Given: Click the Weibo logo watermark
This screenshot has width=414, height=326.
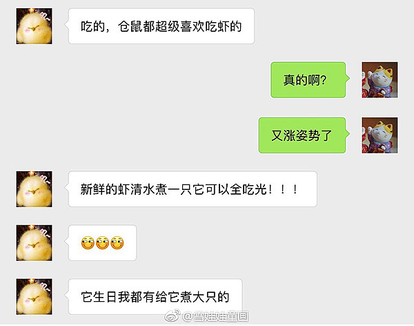Looking at the screenshot, I should (x=172, y=316).
